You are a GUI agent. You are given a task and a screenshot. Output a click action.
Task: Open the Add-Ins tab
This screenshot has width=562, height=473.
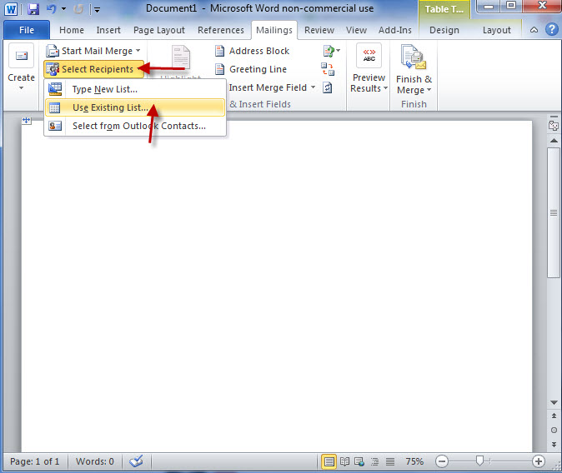click(395, 30)
